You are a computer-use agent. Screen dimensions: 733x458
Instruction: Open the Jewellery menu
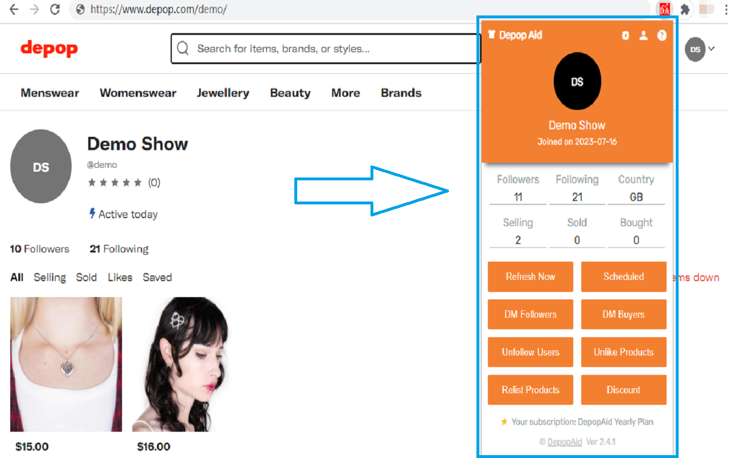point(223,93)
